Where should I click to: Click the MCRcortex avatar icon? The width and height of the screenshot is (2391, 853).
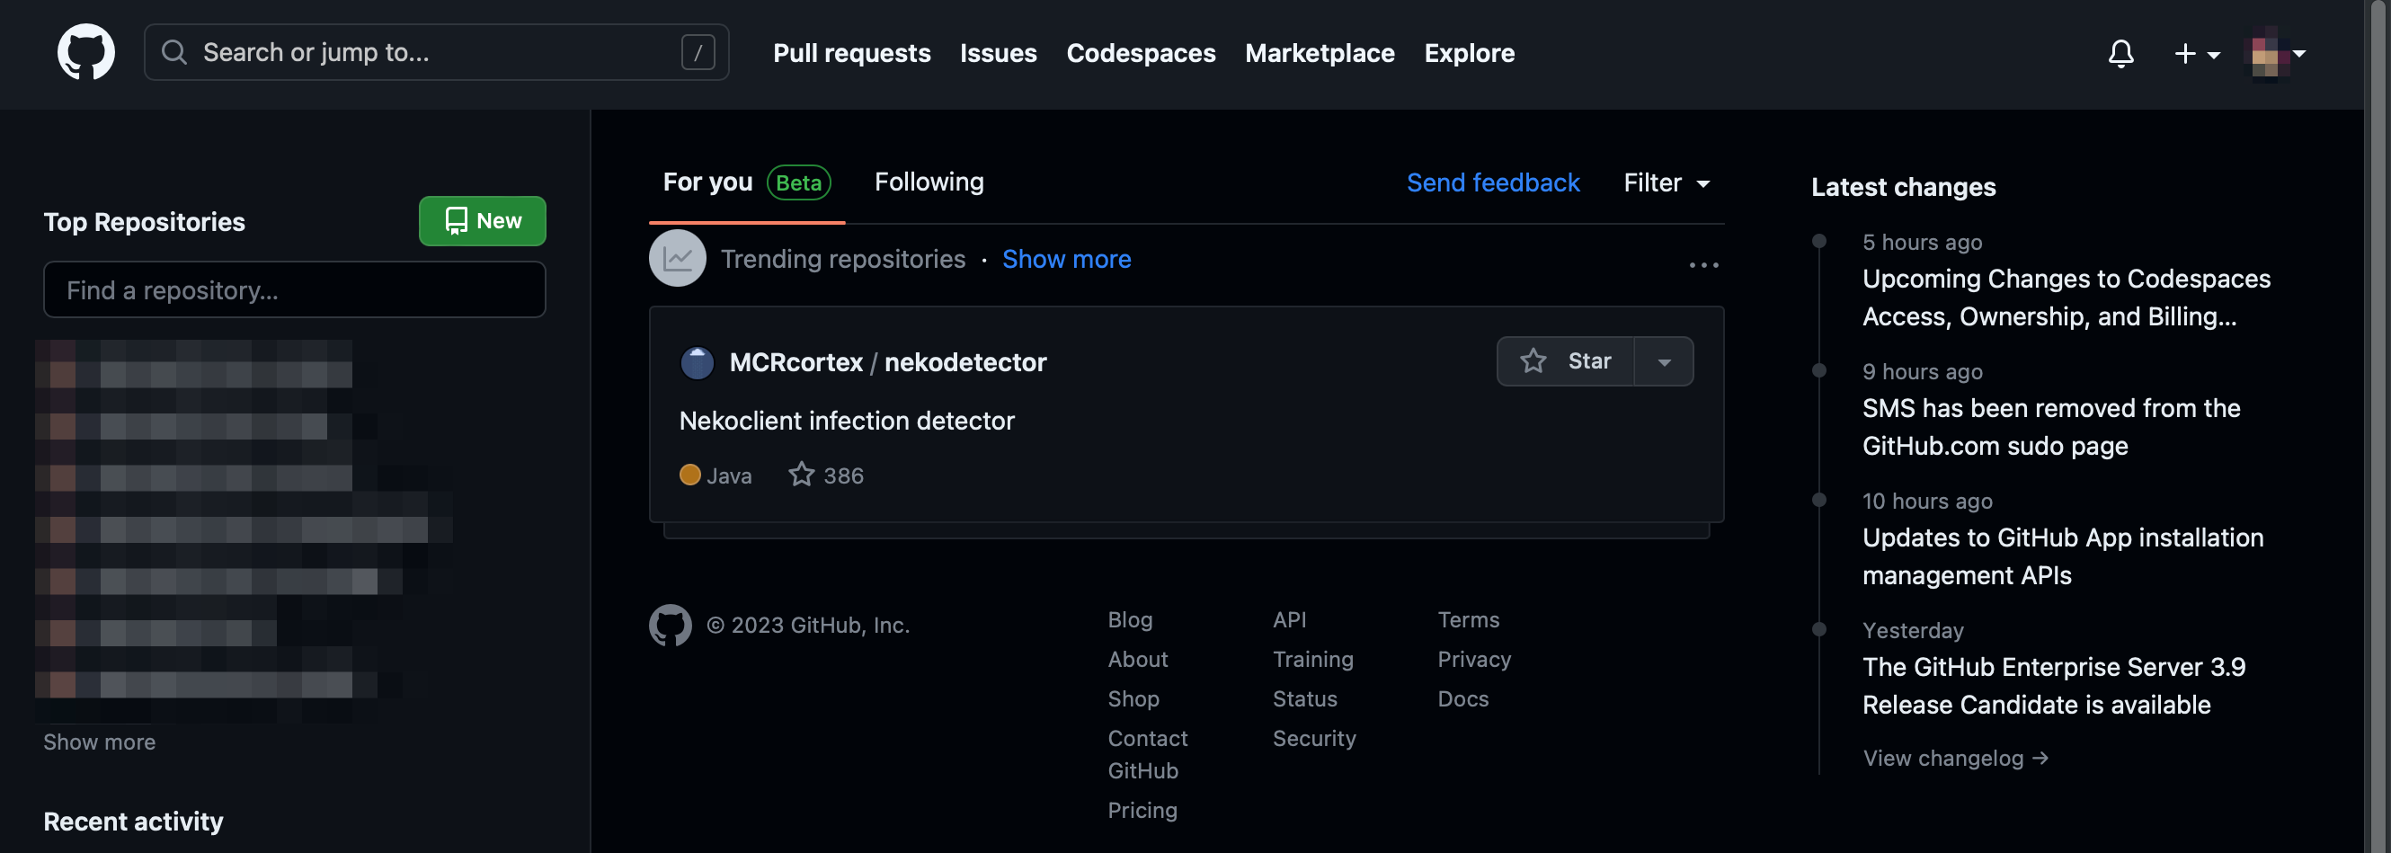[697, 362]
